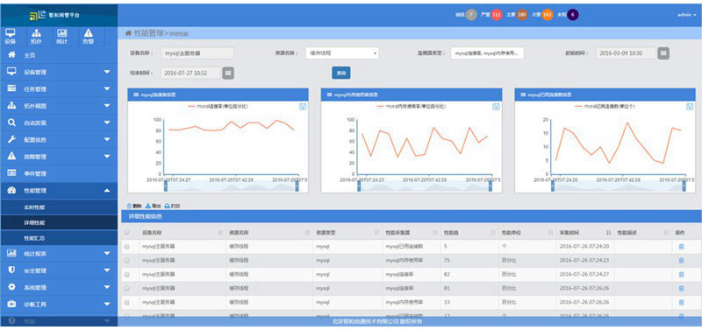Click the download icon on the mysql连接率 chart
The image size is (702, 330).
click(x=303, y=106)
